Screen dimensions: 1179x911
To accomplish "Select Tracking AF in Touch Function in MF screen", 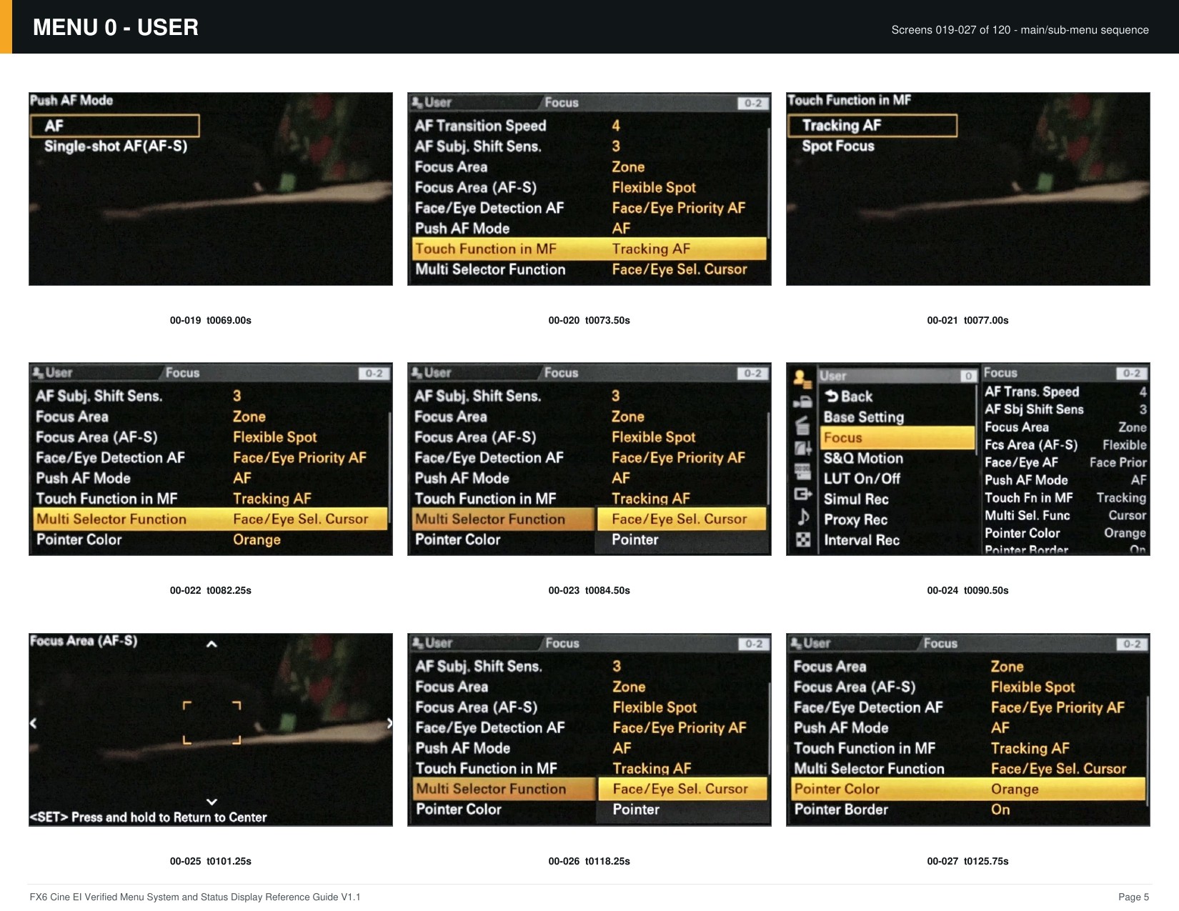I will (x=872, y=126).
